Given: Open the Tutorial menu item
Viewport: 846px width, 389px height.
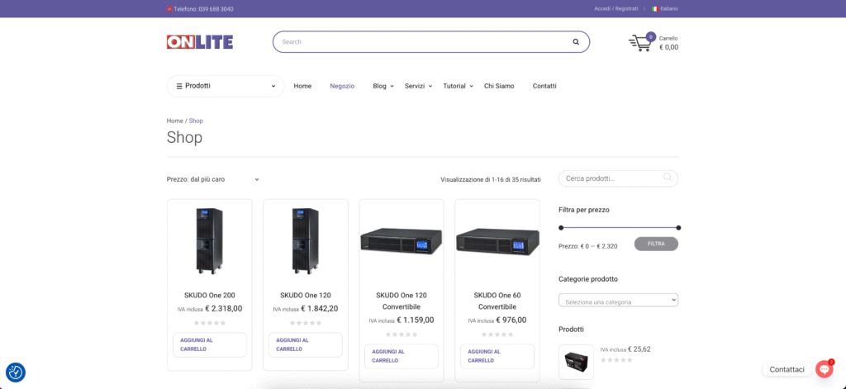Looking at the screenshot, I should click(x=454, y=86).
